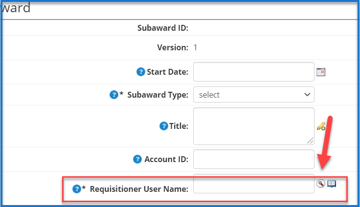Select the Requisitioner User Name input field
The image size is (360, 207).
253,185
